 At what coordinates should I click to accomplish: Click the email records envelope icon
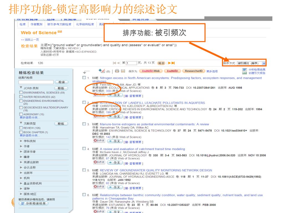coord(123,71)
